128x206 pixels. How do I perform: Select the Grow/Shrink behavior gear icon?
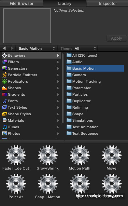click(x=48, y=155)
